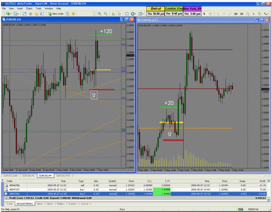Image resolution: width=272 pixels, height=212 pixels.
Task: Expand the Profiles dropdown arrow
Action: (x=18, y=14)
